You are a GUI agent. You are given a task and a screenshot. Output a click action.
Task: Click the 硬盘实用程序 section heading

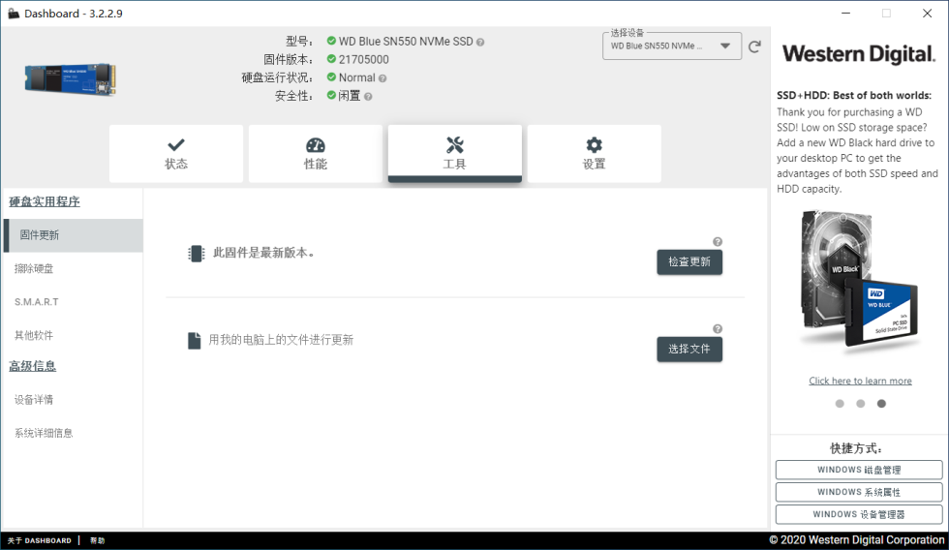(x=45, y=201)
